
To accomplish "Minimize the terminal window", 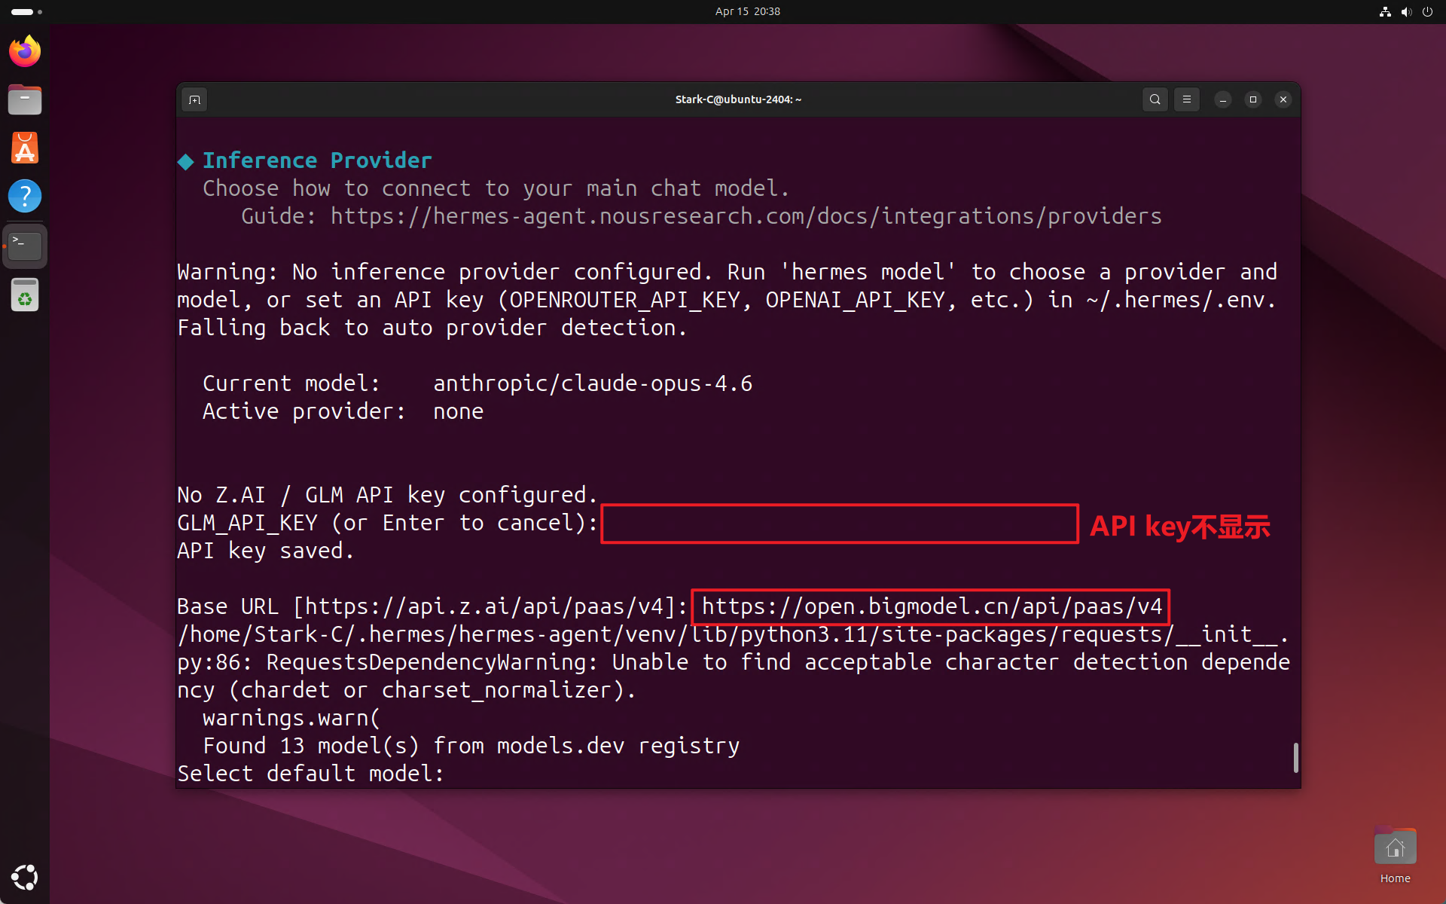I will point(1223,99).
